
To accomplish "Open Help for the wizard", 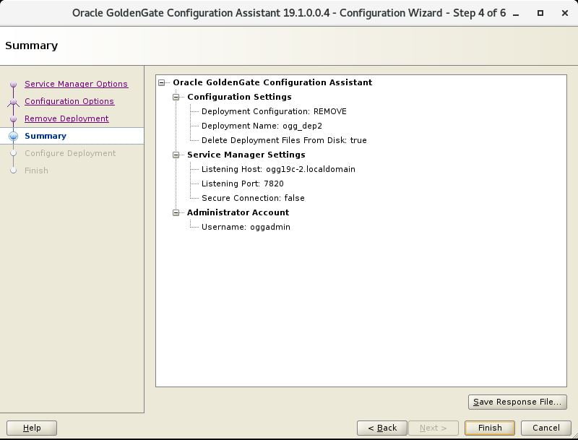I will click(32, 428).
